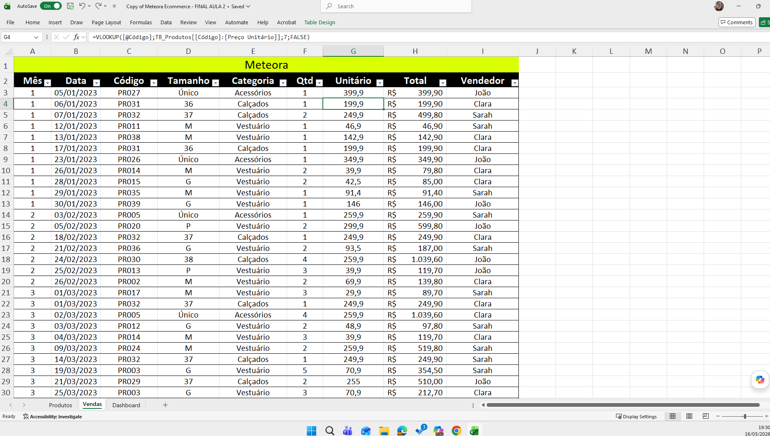This screenshot has height=436, width=770.
Task: Open the Data column filter dropdown
Action: click(x=96, y=83)
